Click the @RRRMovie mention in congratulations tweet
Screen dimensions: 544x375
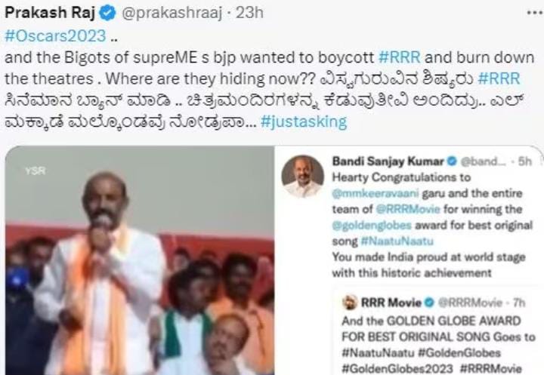pyautogui.click(x=408, y=209)
